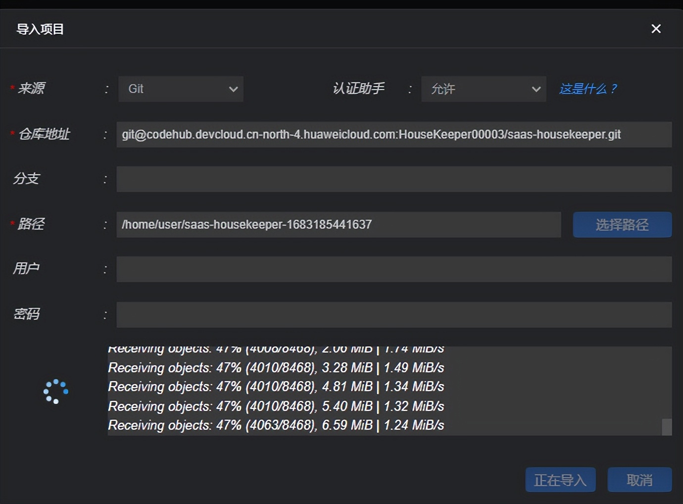Click the 路径 path input field
Screen dimensions: 683x504
tap(339, 225)
